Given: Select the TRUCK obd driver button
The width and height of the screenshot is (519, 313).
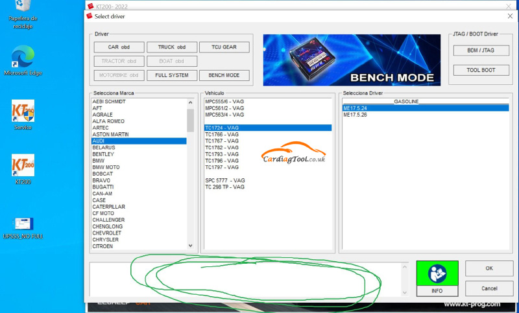Looking at the screenshot, I should tap(171, 47).
